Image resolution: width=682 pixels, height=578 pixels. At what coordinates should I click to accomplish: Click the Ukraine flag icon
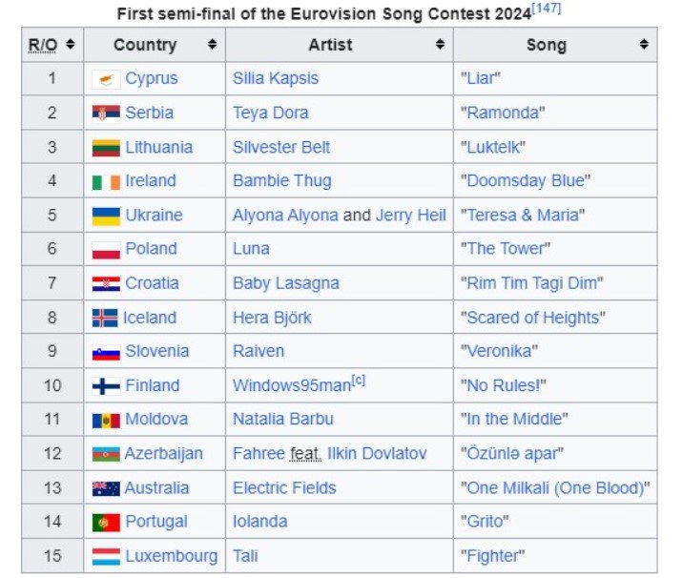click(x=106, y=216)
